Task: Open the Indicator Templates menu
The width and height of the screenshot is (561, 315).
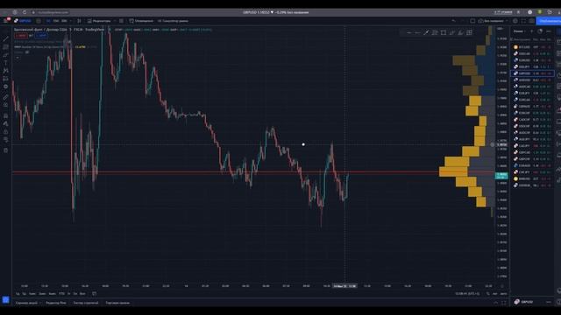Action: point(121,21)
